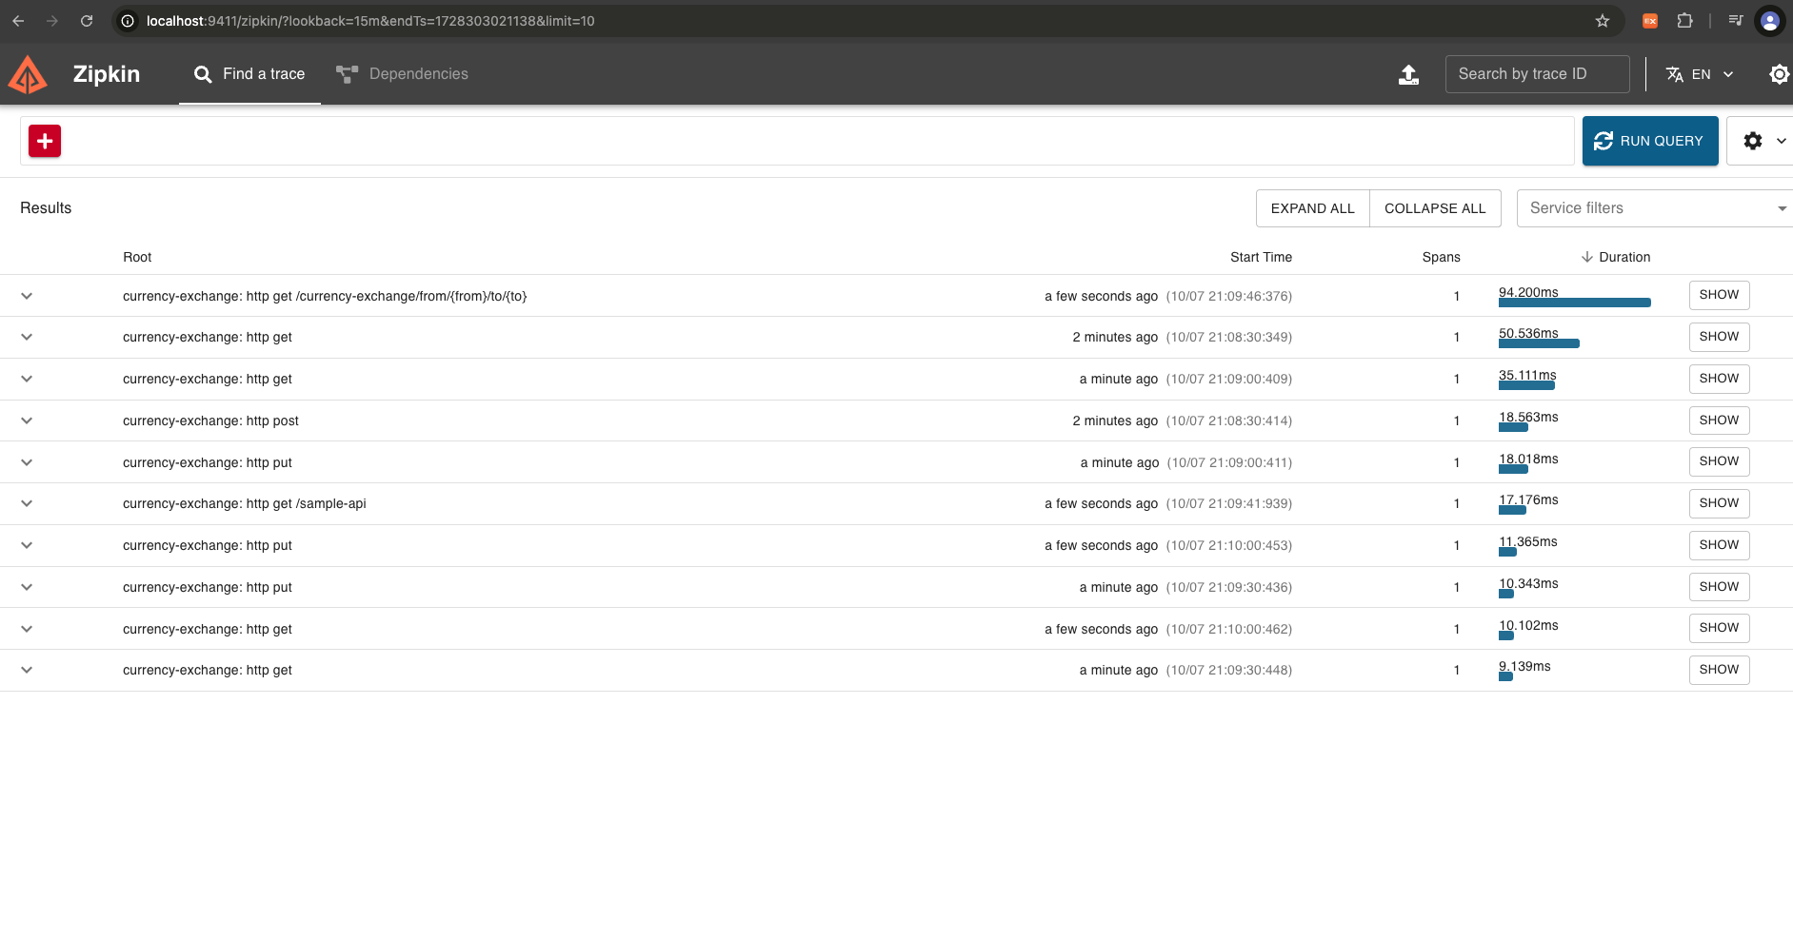Expand the 10.102ms http get trace row
Screen dimensions: 1793x939
(x=27, y=629)
